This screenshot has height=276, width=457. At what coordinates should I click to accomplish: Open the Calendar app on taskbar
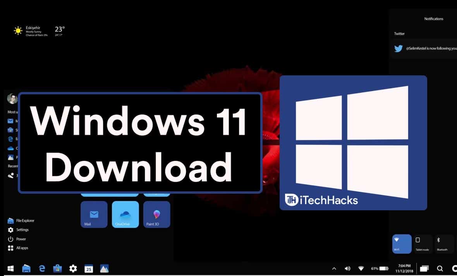[x=89, y=269]
